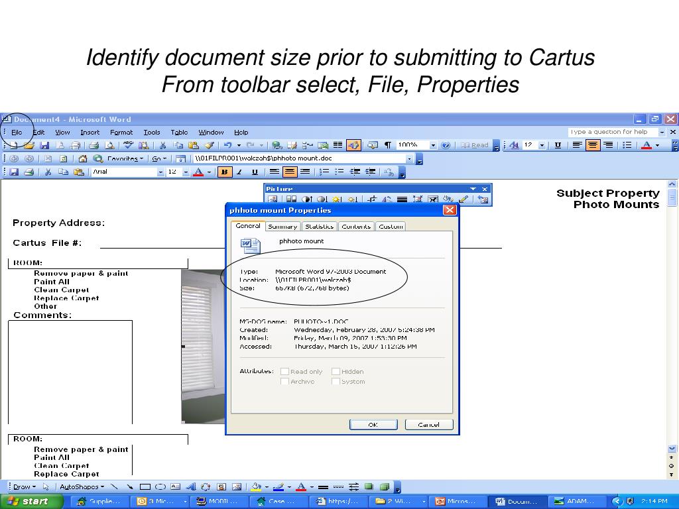Switch to the Contents tab in Properties

[356, 227]
